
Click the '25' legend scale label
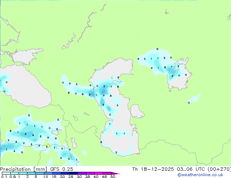click(71, 177)
